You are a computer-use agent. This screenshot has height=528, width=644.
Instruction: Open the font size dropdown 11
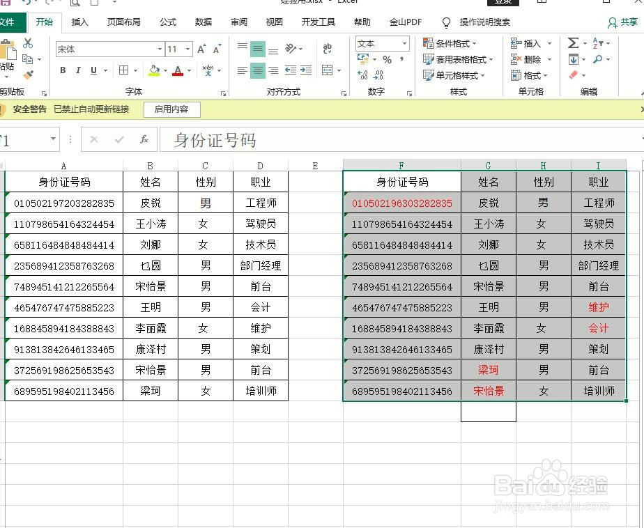click(187, 49)
